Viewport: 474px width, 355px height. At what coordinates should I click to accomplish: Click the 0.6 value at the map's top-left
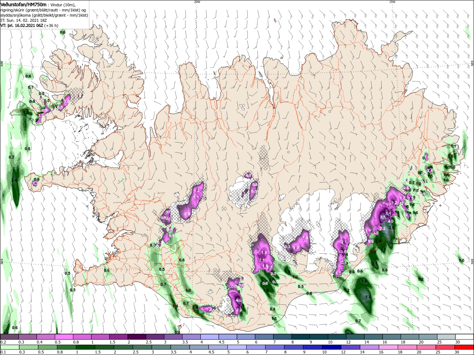pos(63,33)
